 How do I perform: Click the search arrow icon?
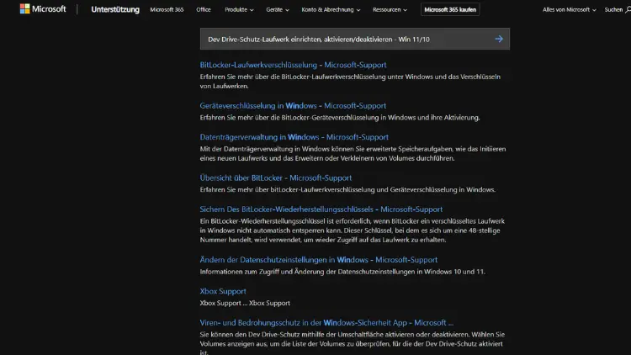pyautogui.click(x=499, y=39)
